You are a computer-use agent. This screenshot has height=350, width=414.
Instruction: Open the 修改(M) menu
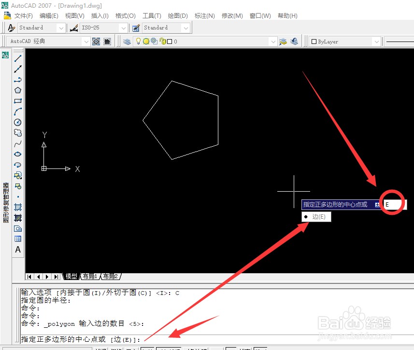pos(232,16)
